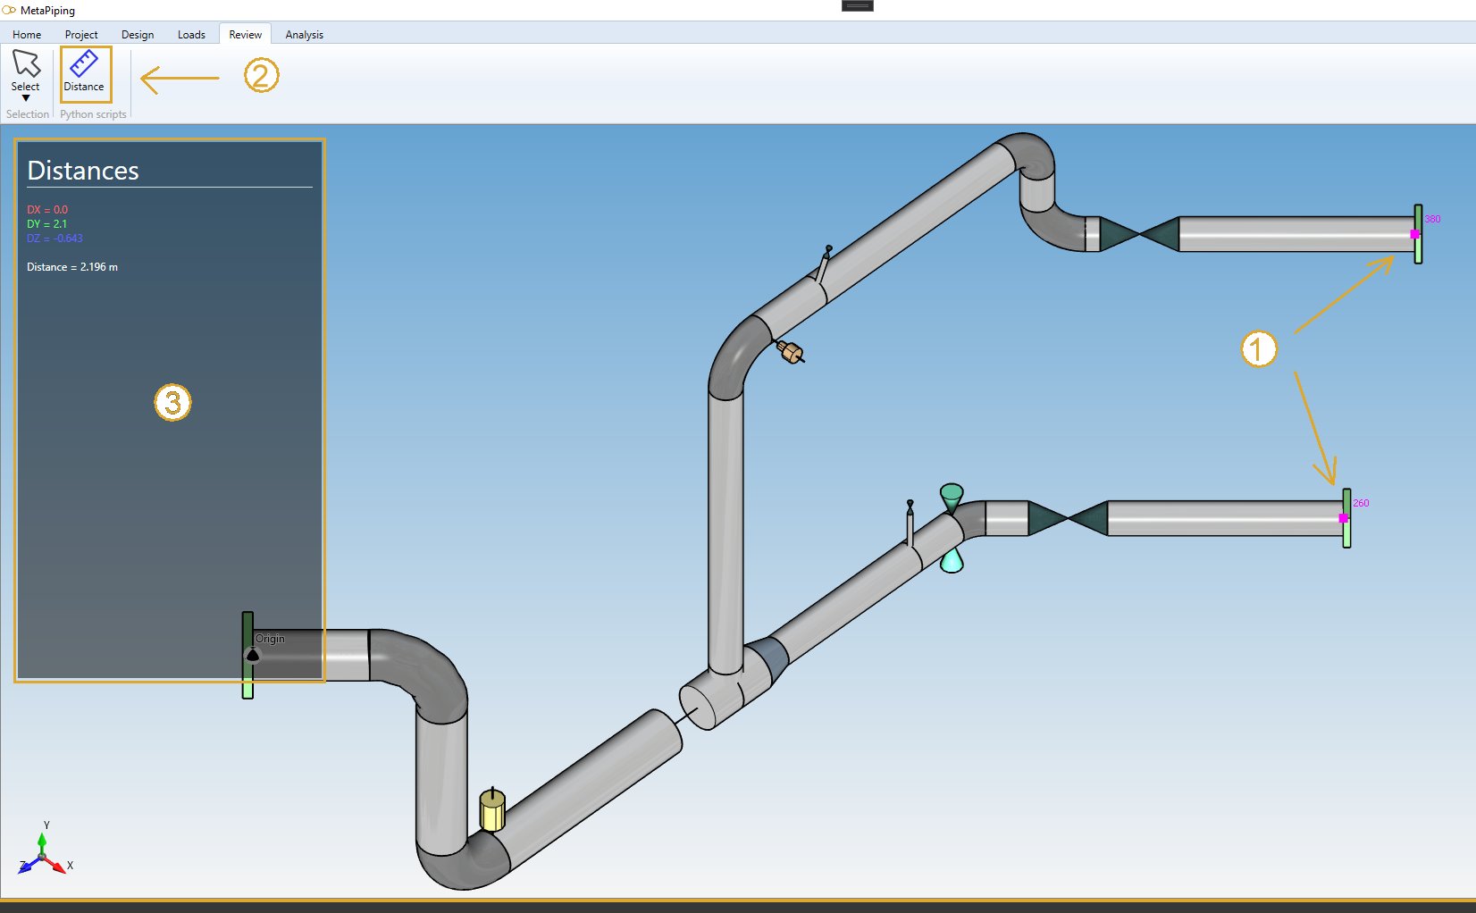Activate the Distance measurement tool
The image size is (1476, 913).
click(x=84, y=73)
